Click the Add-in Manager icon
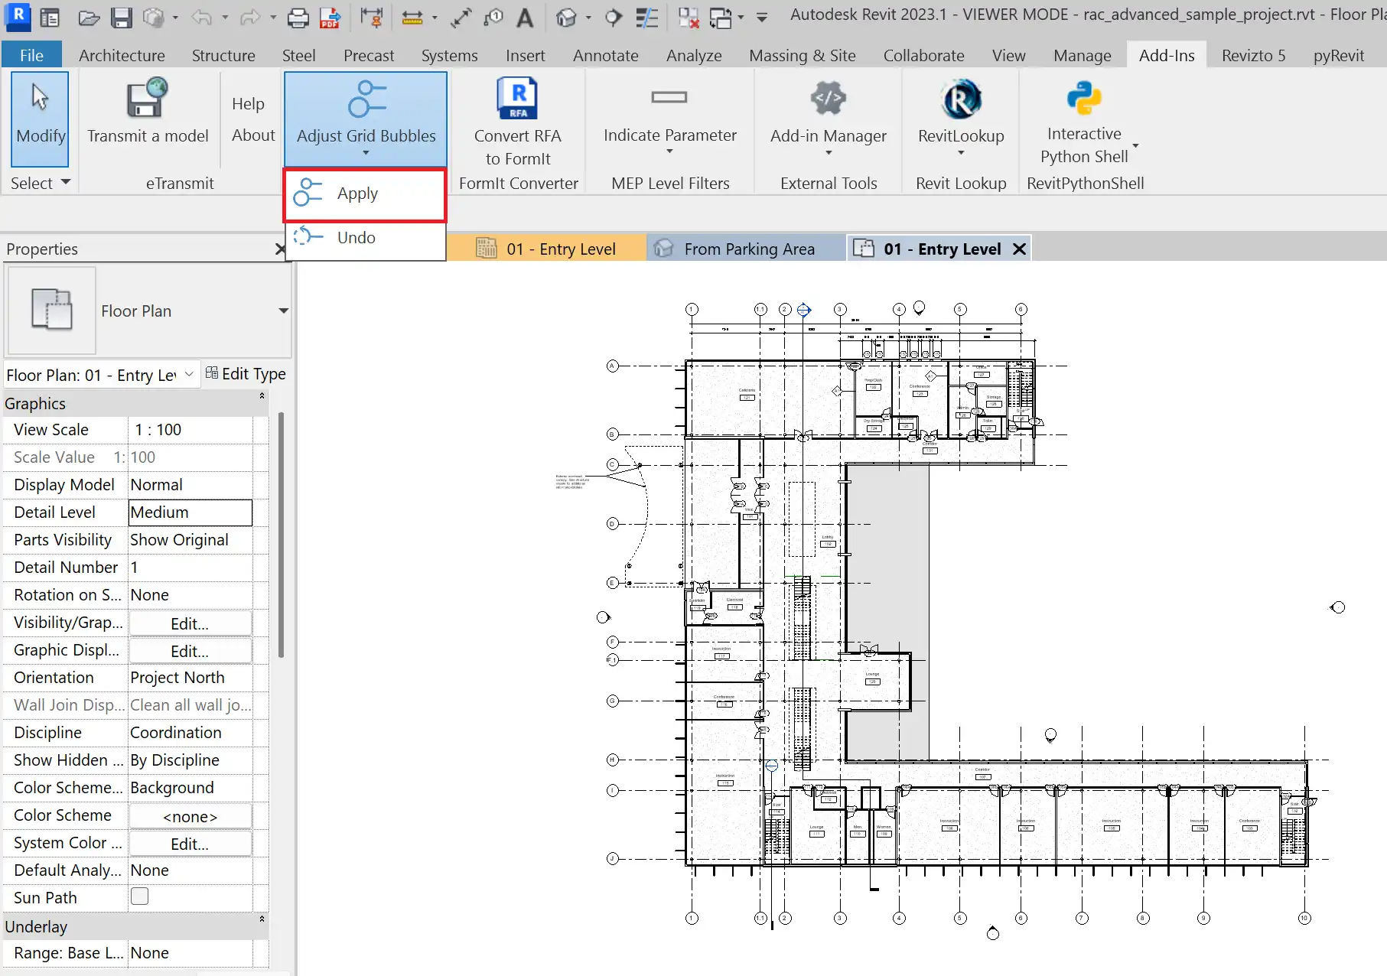 (x=829, y=99)
